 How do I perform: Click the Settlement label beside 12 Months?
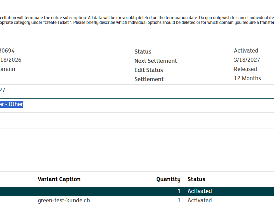click(149, 79)
